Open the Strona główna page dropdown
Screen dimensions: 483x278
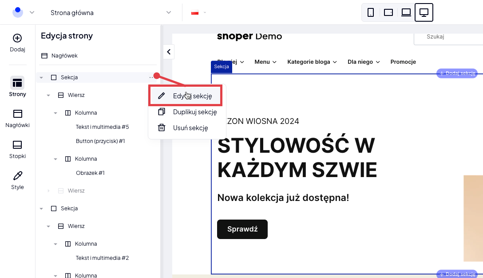(111, 12)
